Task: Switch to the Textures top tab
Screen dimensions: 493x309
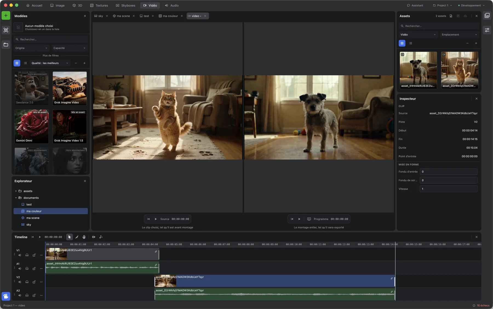Action: pos(99,5)
